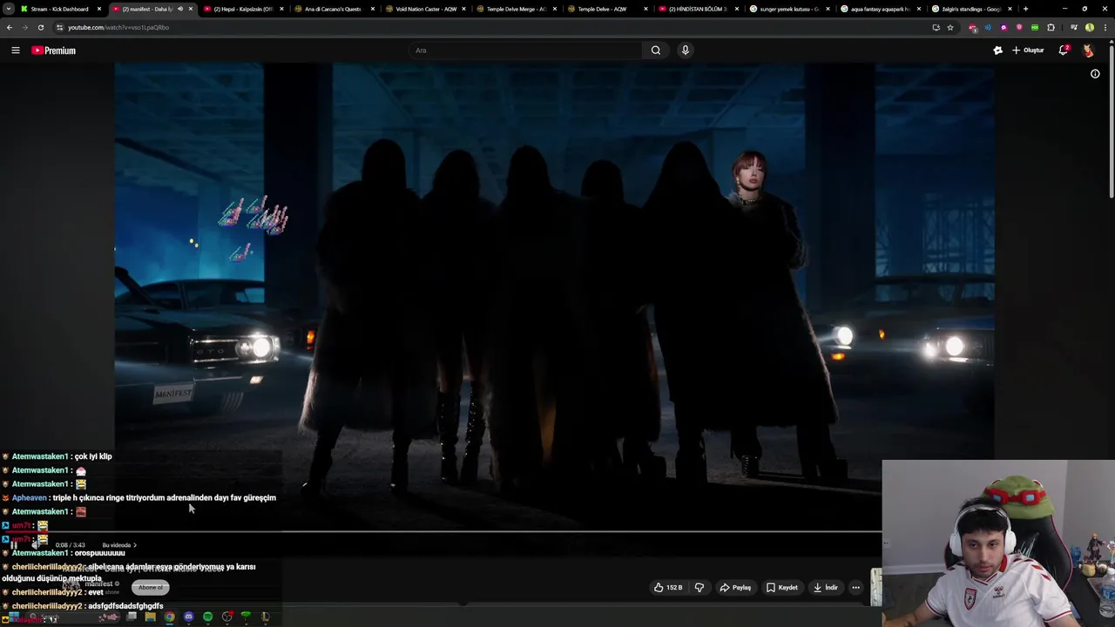The height and width of the screenshot is (627, 1115).
Task: Open the YouTube hamburger guide menu
Action: click(x=16, y=51)
